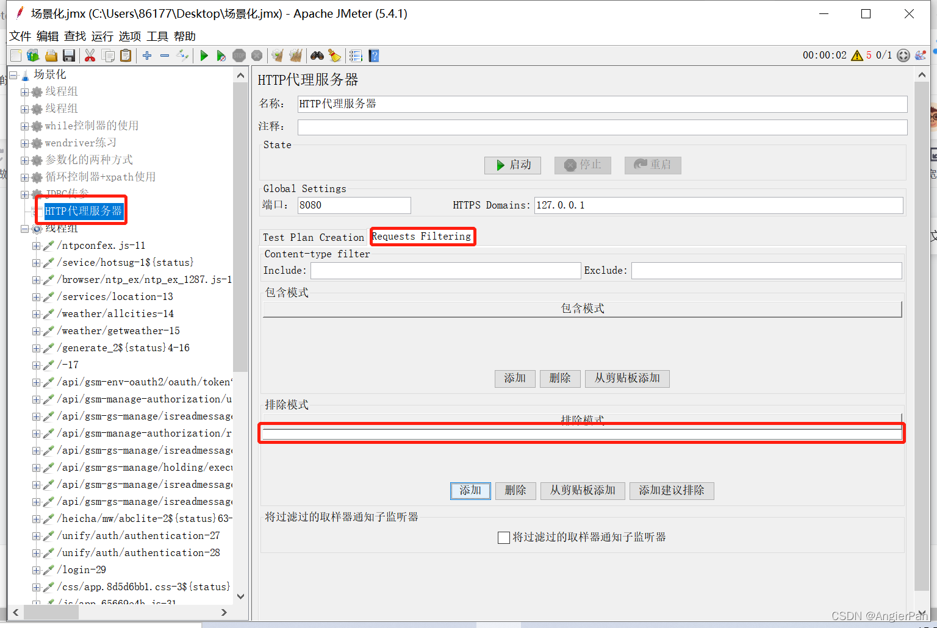Click the 启动 button to start proxy

[512, 165]
